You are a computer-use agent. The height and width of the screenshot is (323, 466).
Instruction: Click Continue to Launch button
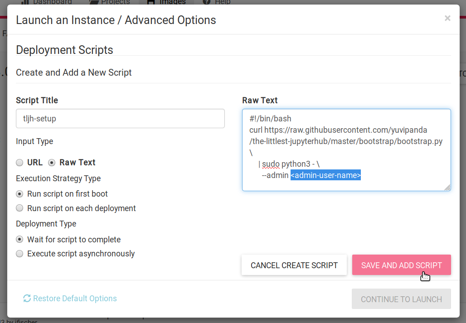click(401, 299)
